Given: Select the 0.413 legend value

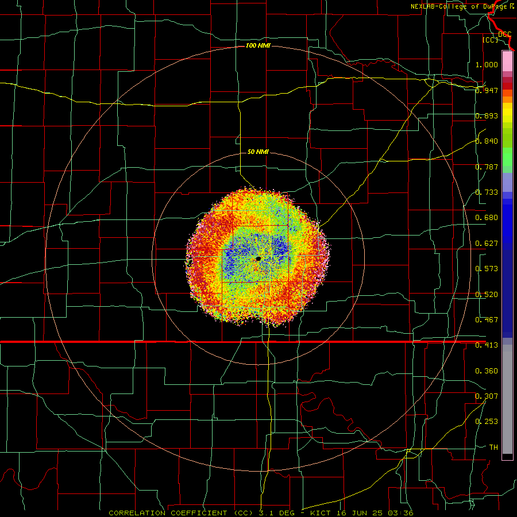Looking at the screenshot, I should [487, 345].
